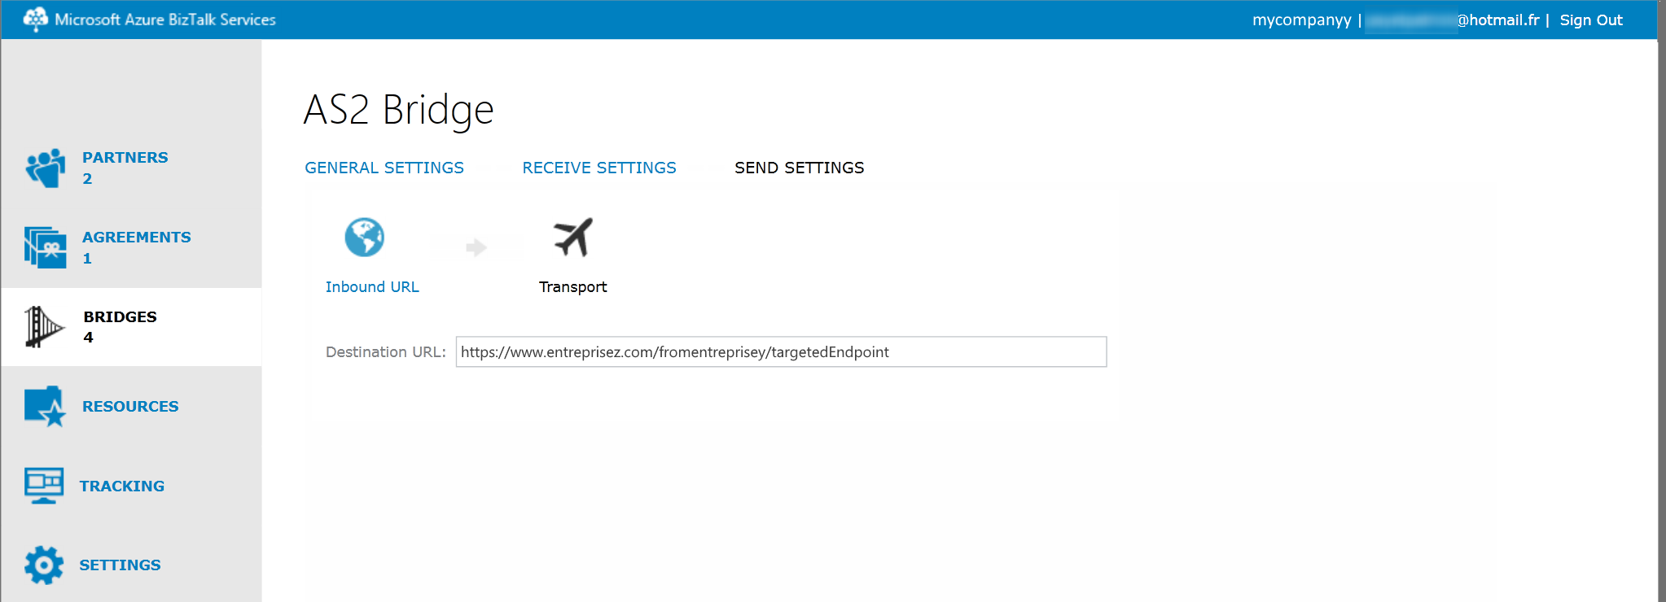Select the Send Settings tab
Screen dimensions: 1666x602
click(800, 168)
